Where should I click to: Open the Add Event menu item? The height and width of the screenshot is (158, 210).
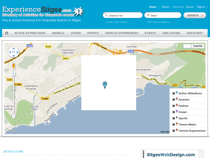coord(195,33)
